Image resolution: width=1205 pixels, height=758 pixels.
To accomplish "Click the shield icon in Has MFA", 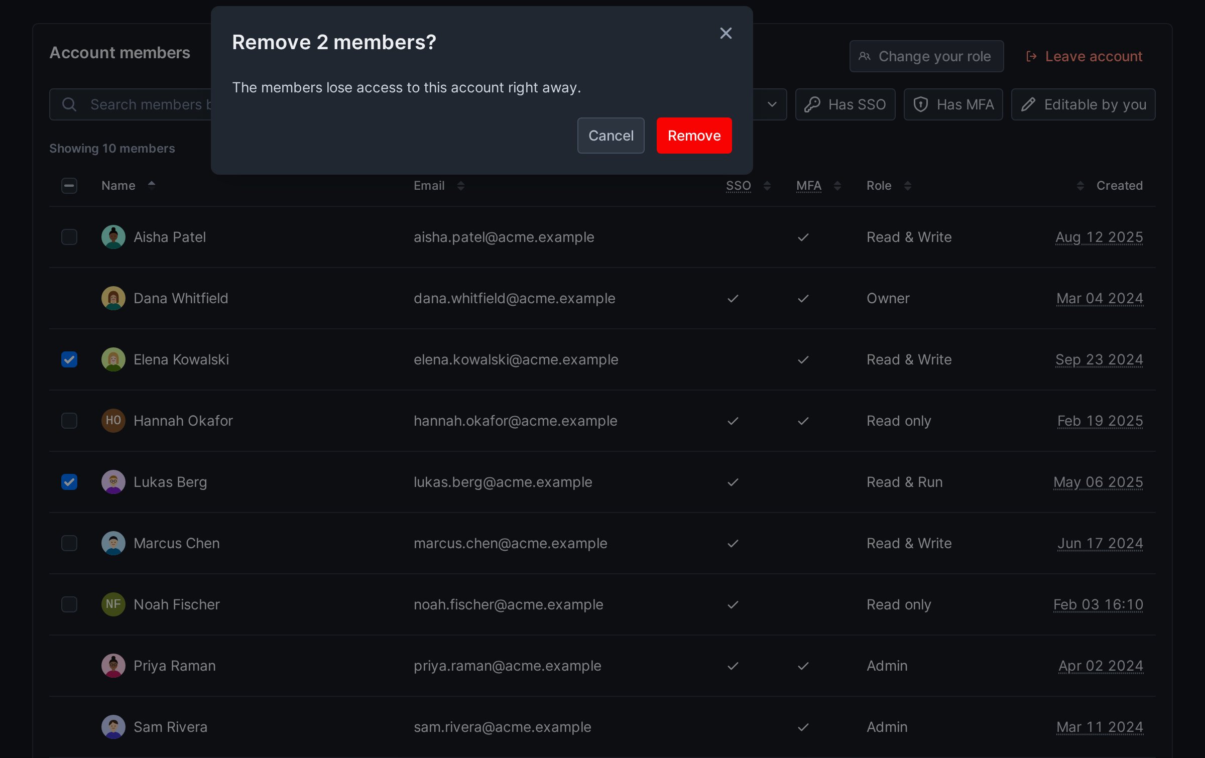I will [920, 104].
